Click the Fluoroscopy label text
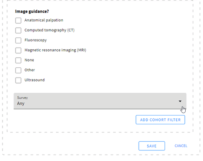203x161 pixels. [x=35, y=40]
